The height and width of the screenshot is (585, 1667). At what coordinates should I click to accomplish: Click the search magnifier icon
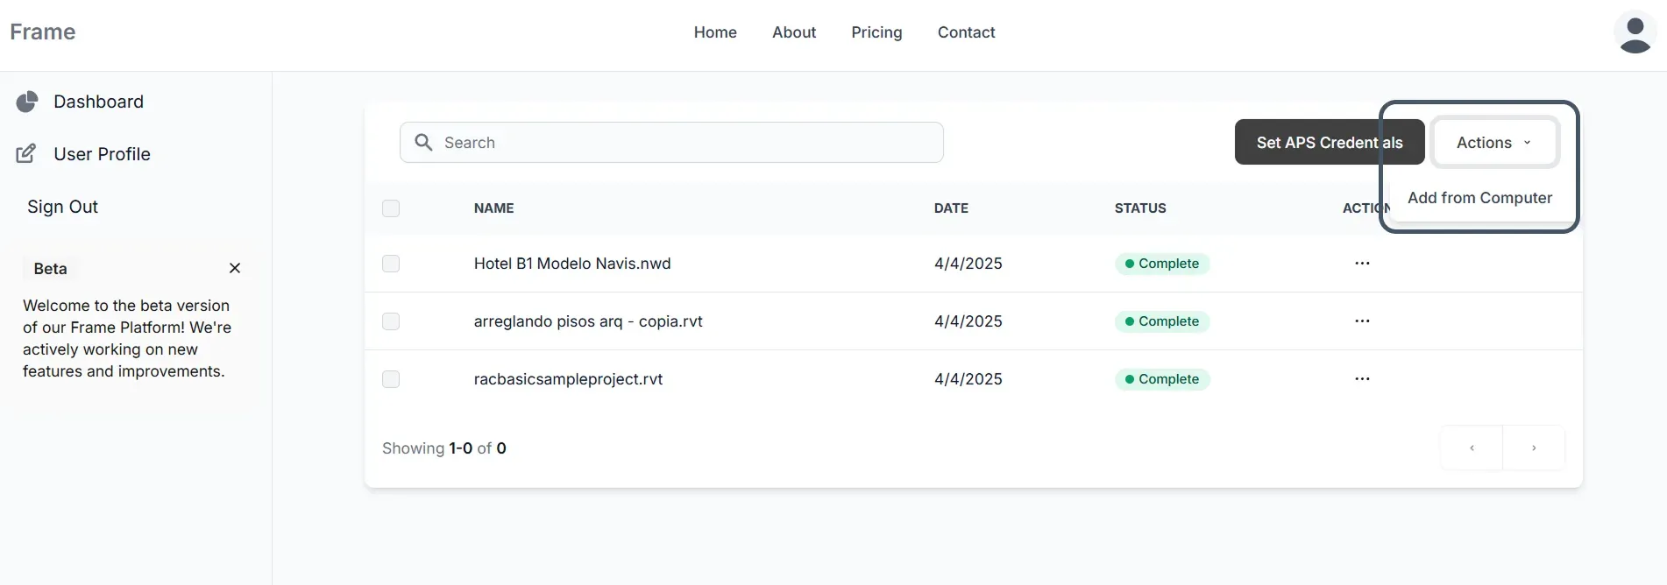423,143
